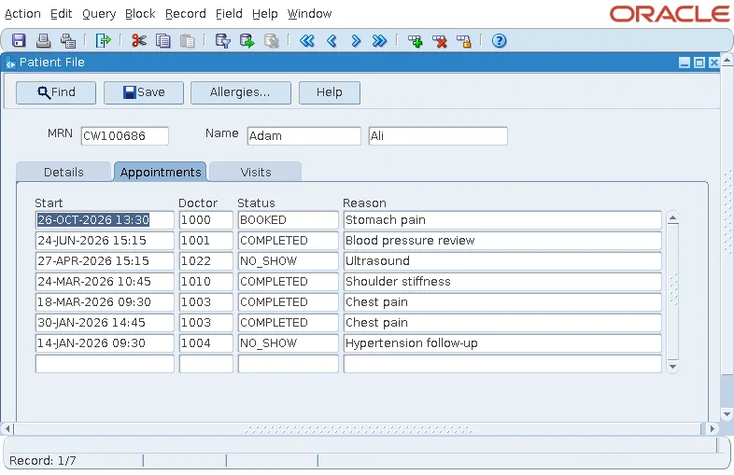Click window vertical scrollbar down arrow
The width and height of the screenshot is (734, 475).
pos(727,414)
